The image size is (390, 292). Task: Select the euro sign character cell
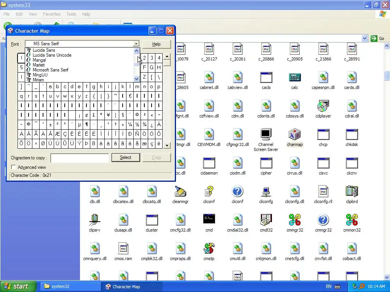130,95
